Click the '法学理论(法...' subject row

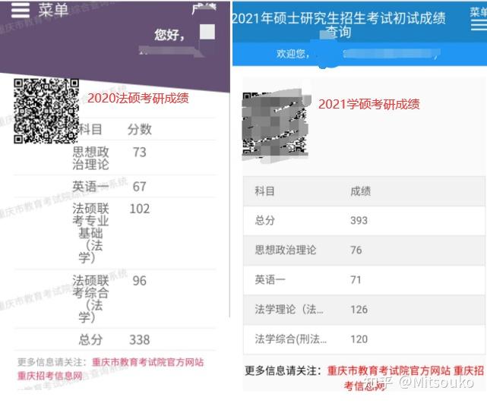click(x=364, y=310)
